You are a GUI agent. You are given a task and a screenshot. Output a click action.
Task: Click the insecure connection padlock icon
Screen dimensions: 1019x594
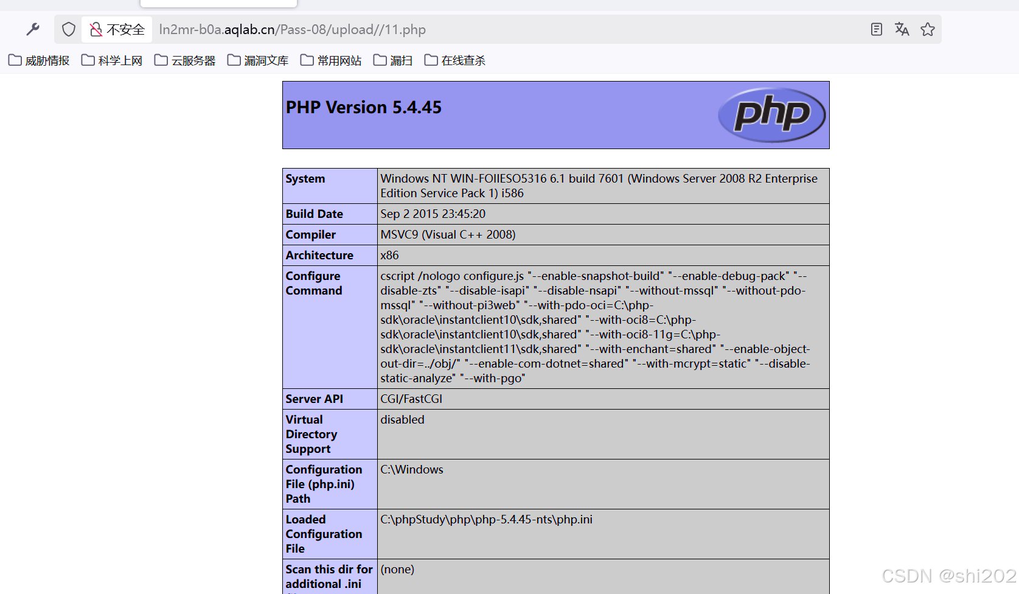pyautogui.click(x=96, y=29)
